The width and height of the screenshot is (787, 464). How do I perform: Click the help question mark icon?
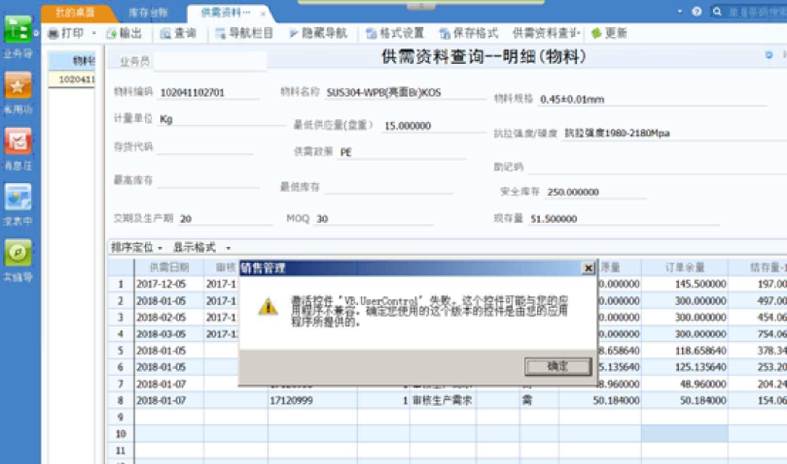pyautogui.click(x=697, y=12)
